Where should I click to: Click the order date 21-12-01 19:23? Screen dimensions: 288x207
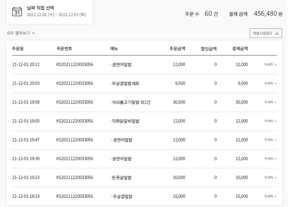click(26, 177)
